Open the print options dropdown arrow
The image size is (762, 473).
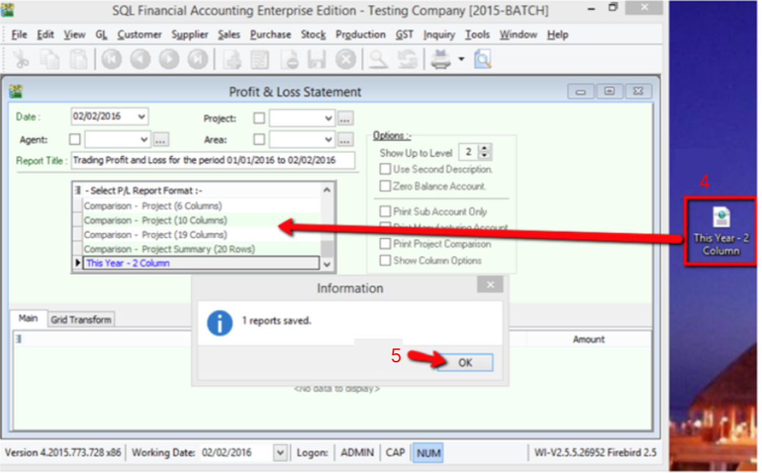(461, 61)
